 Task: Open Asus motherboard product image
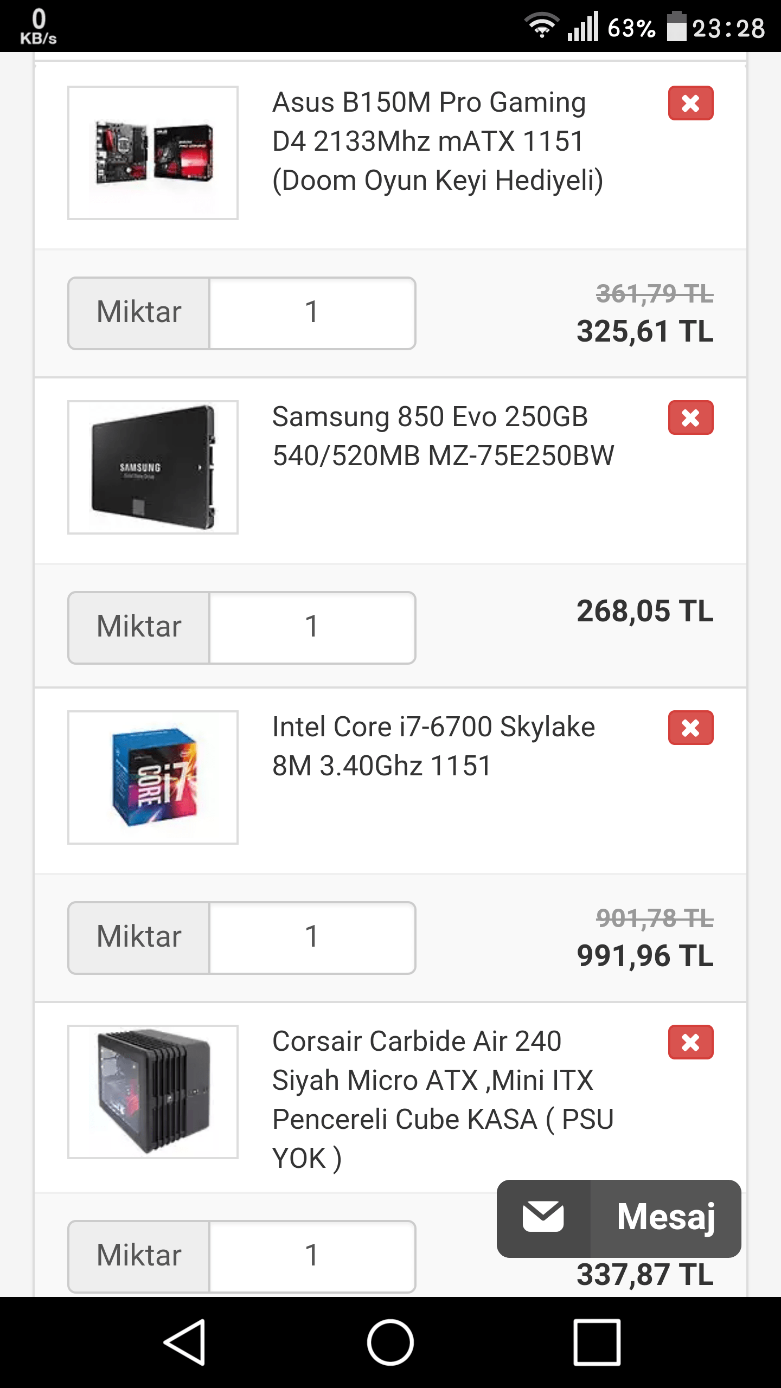[153, 153]
